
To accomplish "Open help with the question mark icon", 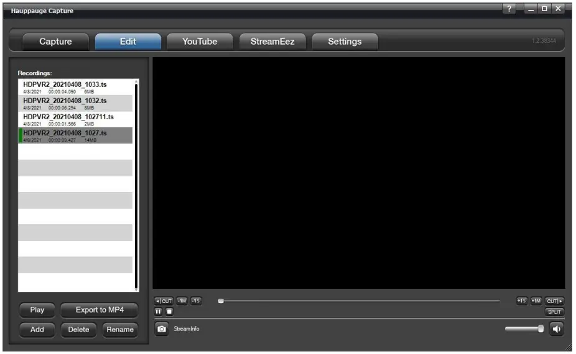I will pyautogui.click(x=509, y=9).
